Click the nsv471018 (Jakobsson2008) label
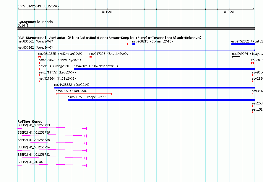Screen dimensions: 263x182 (96, 66)
